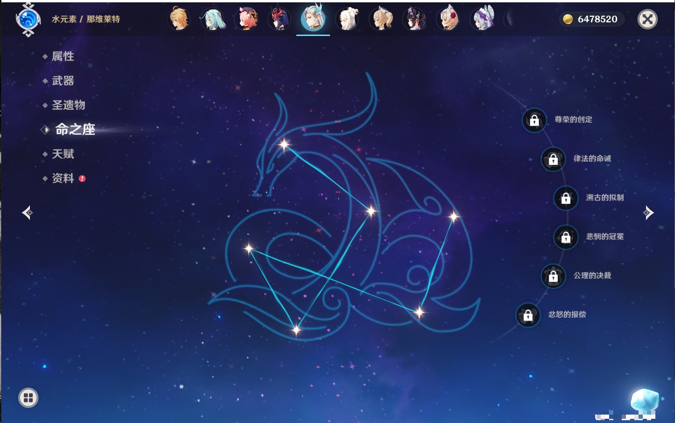This screenshot has width=675, height=423.
Task: Click the grid menu icon at bottom left
Action: tap(28, 398)
